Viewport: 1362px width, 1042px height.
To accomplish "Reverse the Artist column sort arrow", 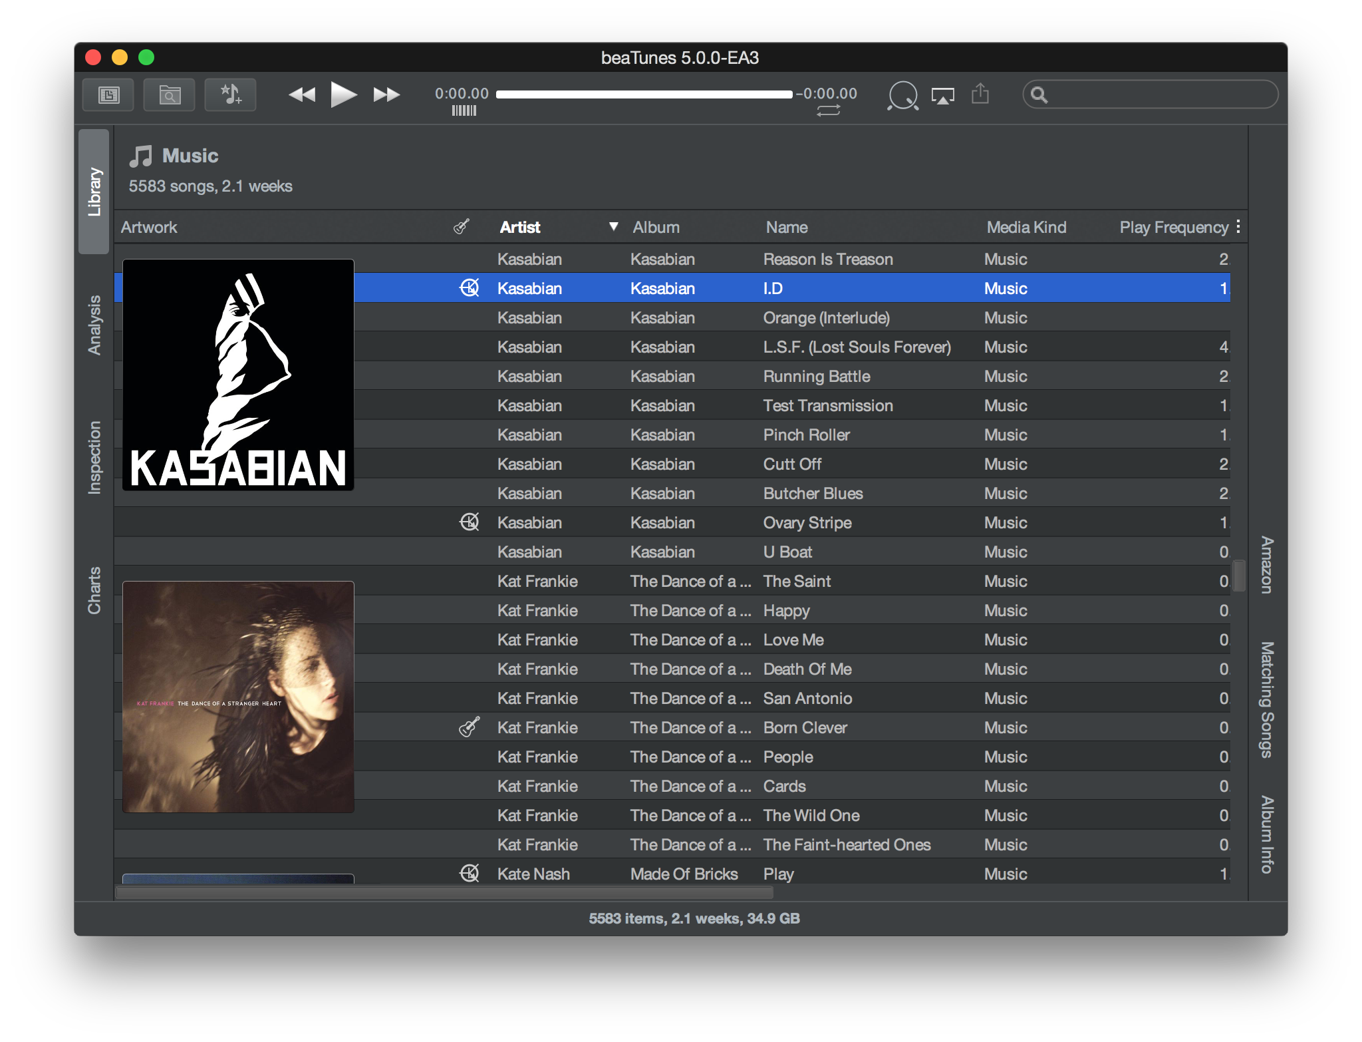I will point(613,227).
